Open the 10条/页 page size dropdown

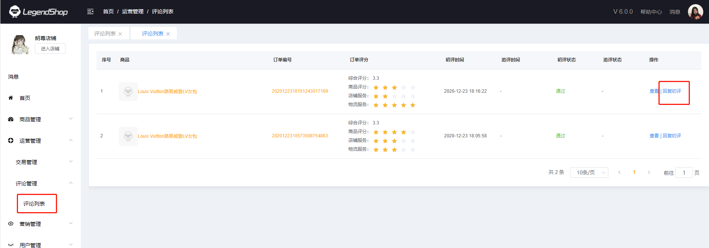coord(589,172)
